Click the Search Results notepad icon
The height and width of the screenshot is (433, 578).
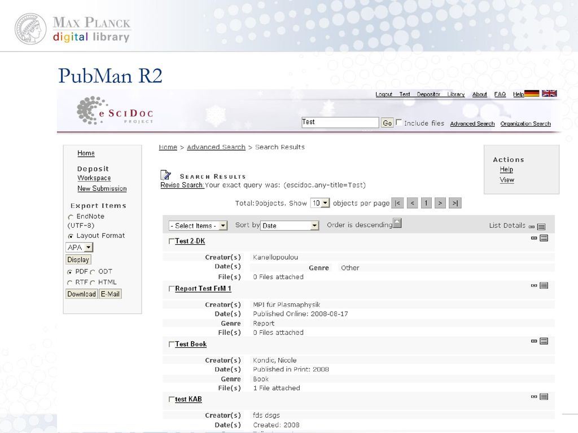click(165, 175)
